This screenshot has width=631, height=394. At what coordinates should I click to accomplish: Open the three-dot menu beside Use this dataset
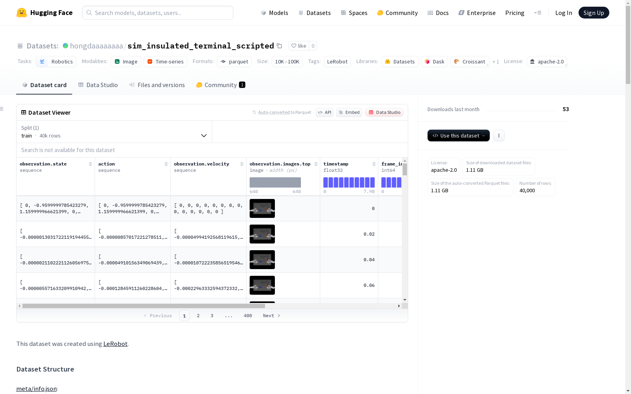[x=499, y=136]
